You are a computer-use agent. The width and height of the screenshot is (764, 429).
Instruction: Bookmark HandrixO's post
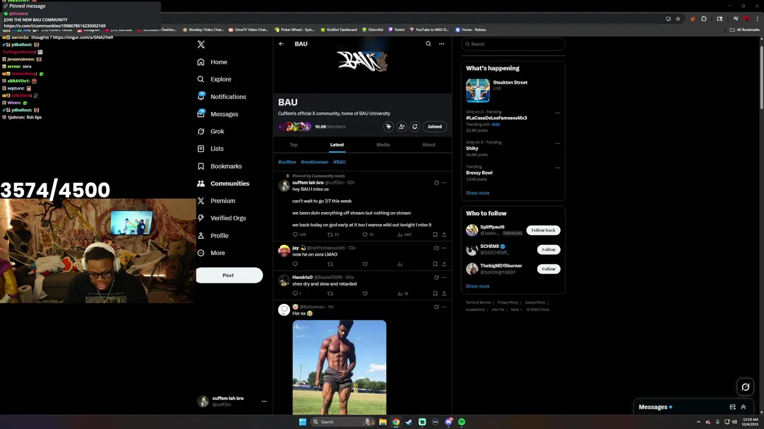tap(435, 293)
